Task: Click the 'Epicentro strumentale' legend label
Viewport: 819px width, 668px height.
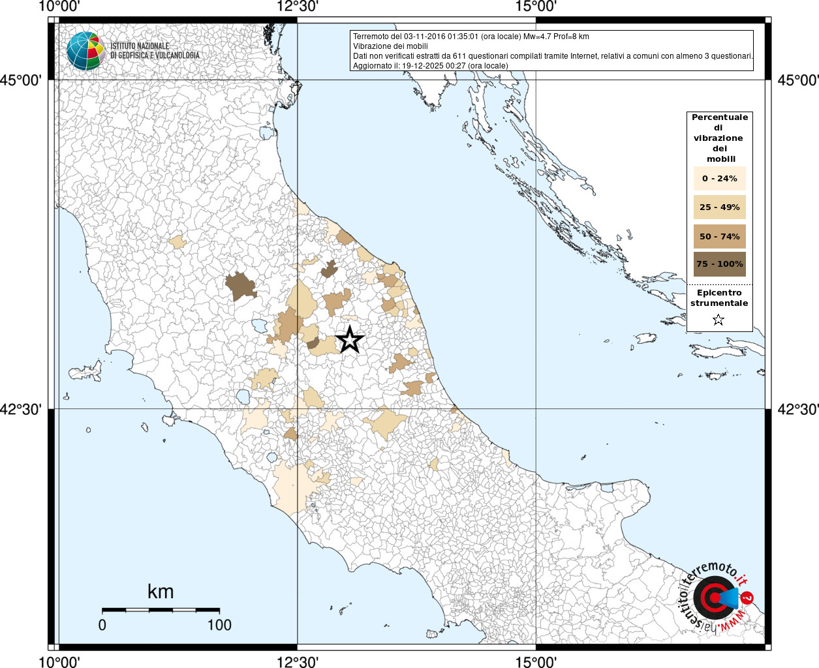Action: pos(719,298)
